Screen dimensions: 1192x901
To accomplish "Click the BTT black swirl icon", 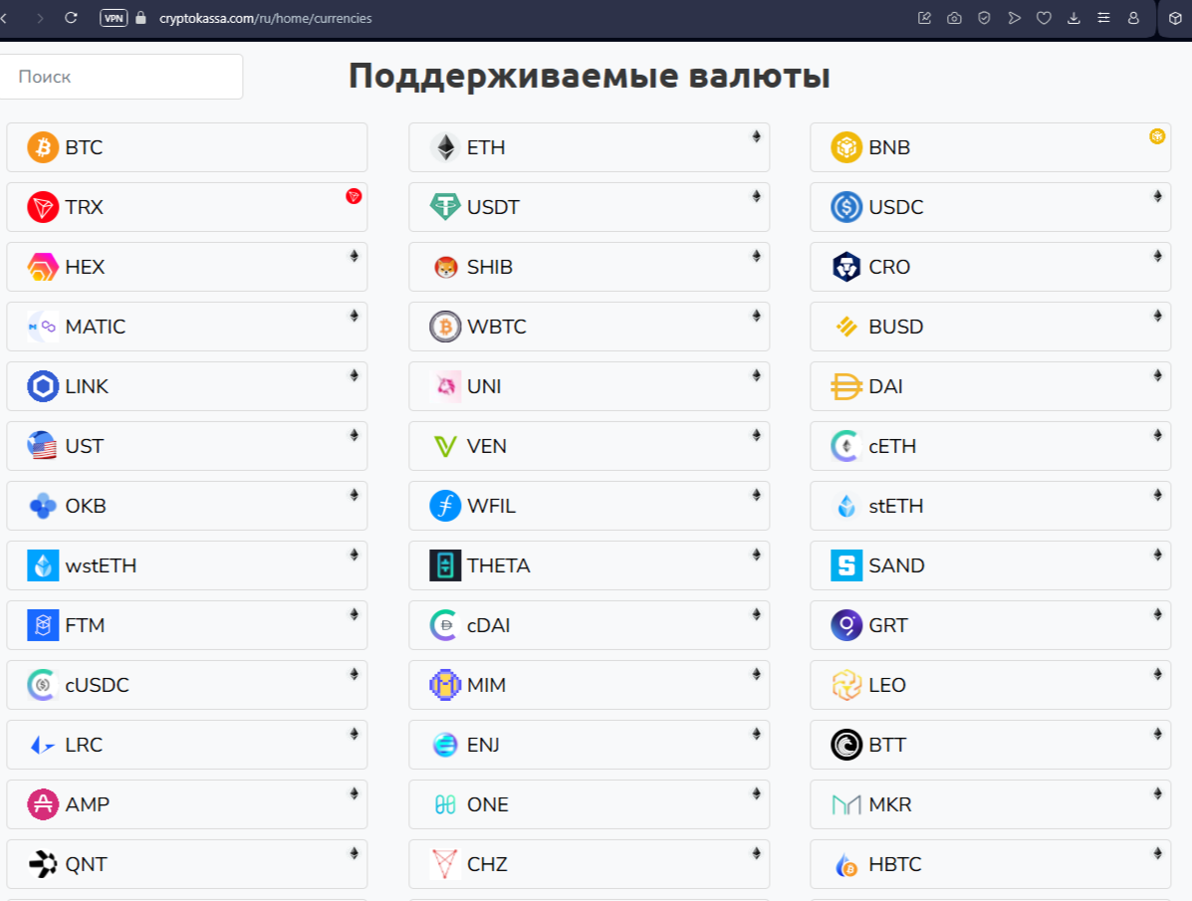I will click(846, 745).
